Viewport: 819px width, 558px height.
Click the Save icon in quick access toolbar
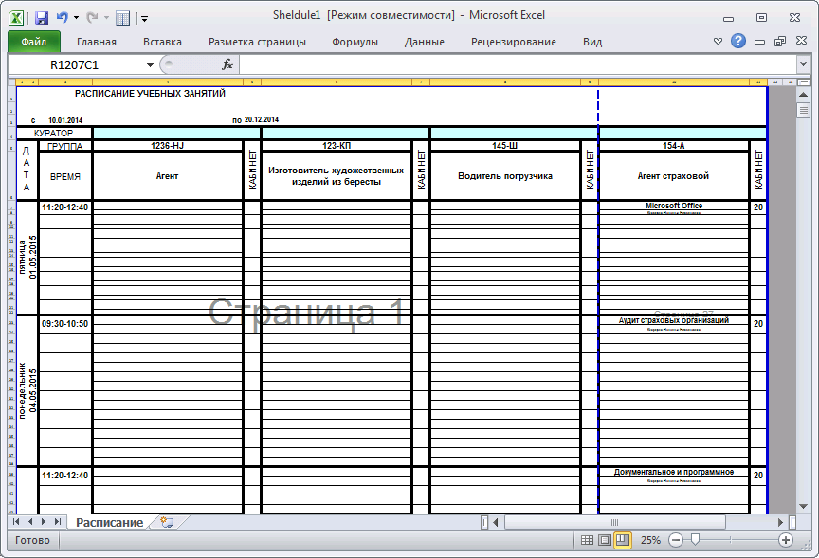point(42,17)
